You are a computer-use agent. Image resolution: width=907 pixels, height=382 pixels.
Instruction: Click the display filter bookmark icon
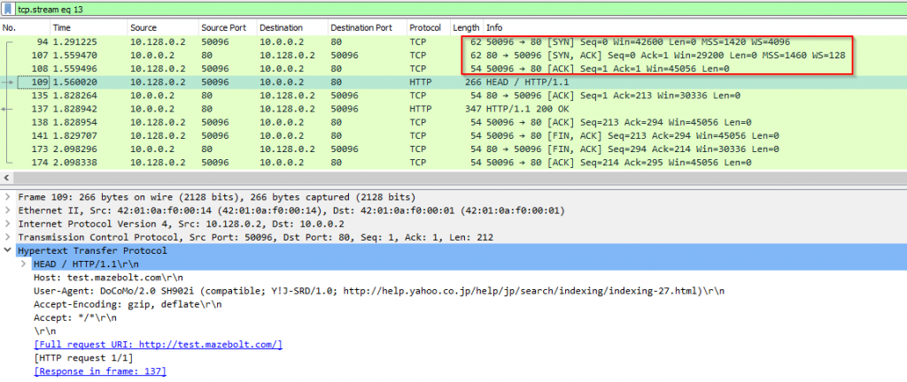pos(8,9)
